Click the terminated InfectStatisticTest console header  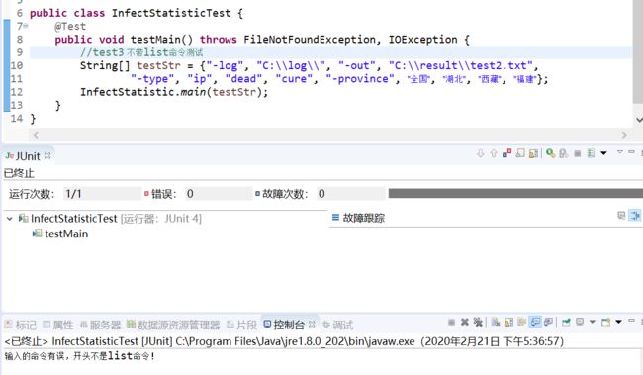[284, 341]
